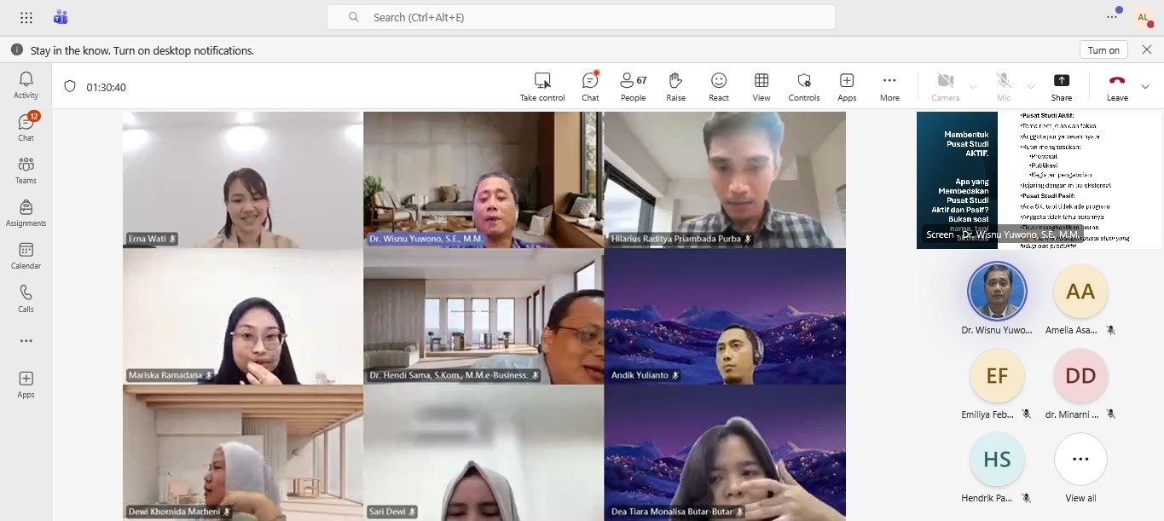Open the More actions menu in toolbar
Viewport: 1164px width, 521px height.
(x=889, y=86)
